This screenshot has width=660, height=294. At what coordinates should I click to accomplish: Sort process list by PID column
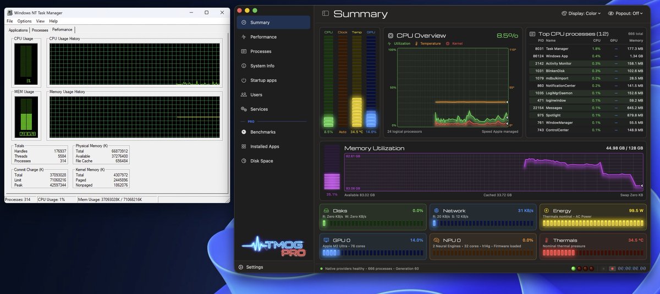coord(540,40)
